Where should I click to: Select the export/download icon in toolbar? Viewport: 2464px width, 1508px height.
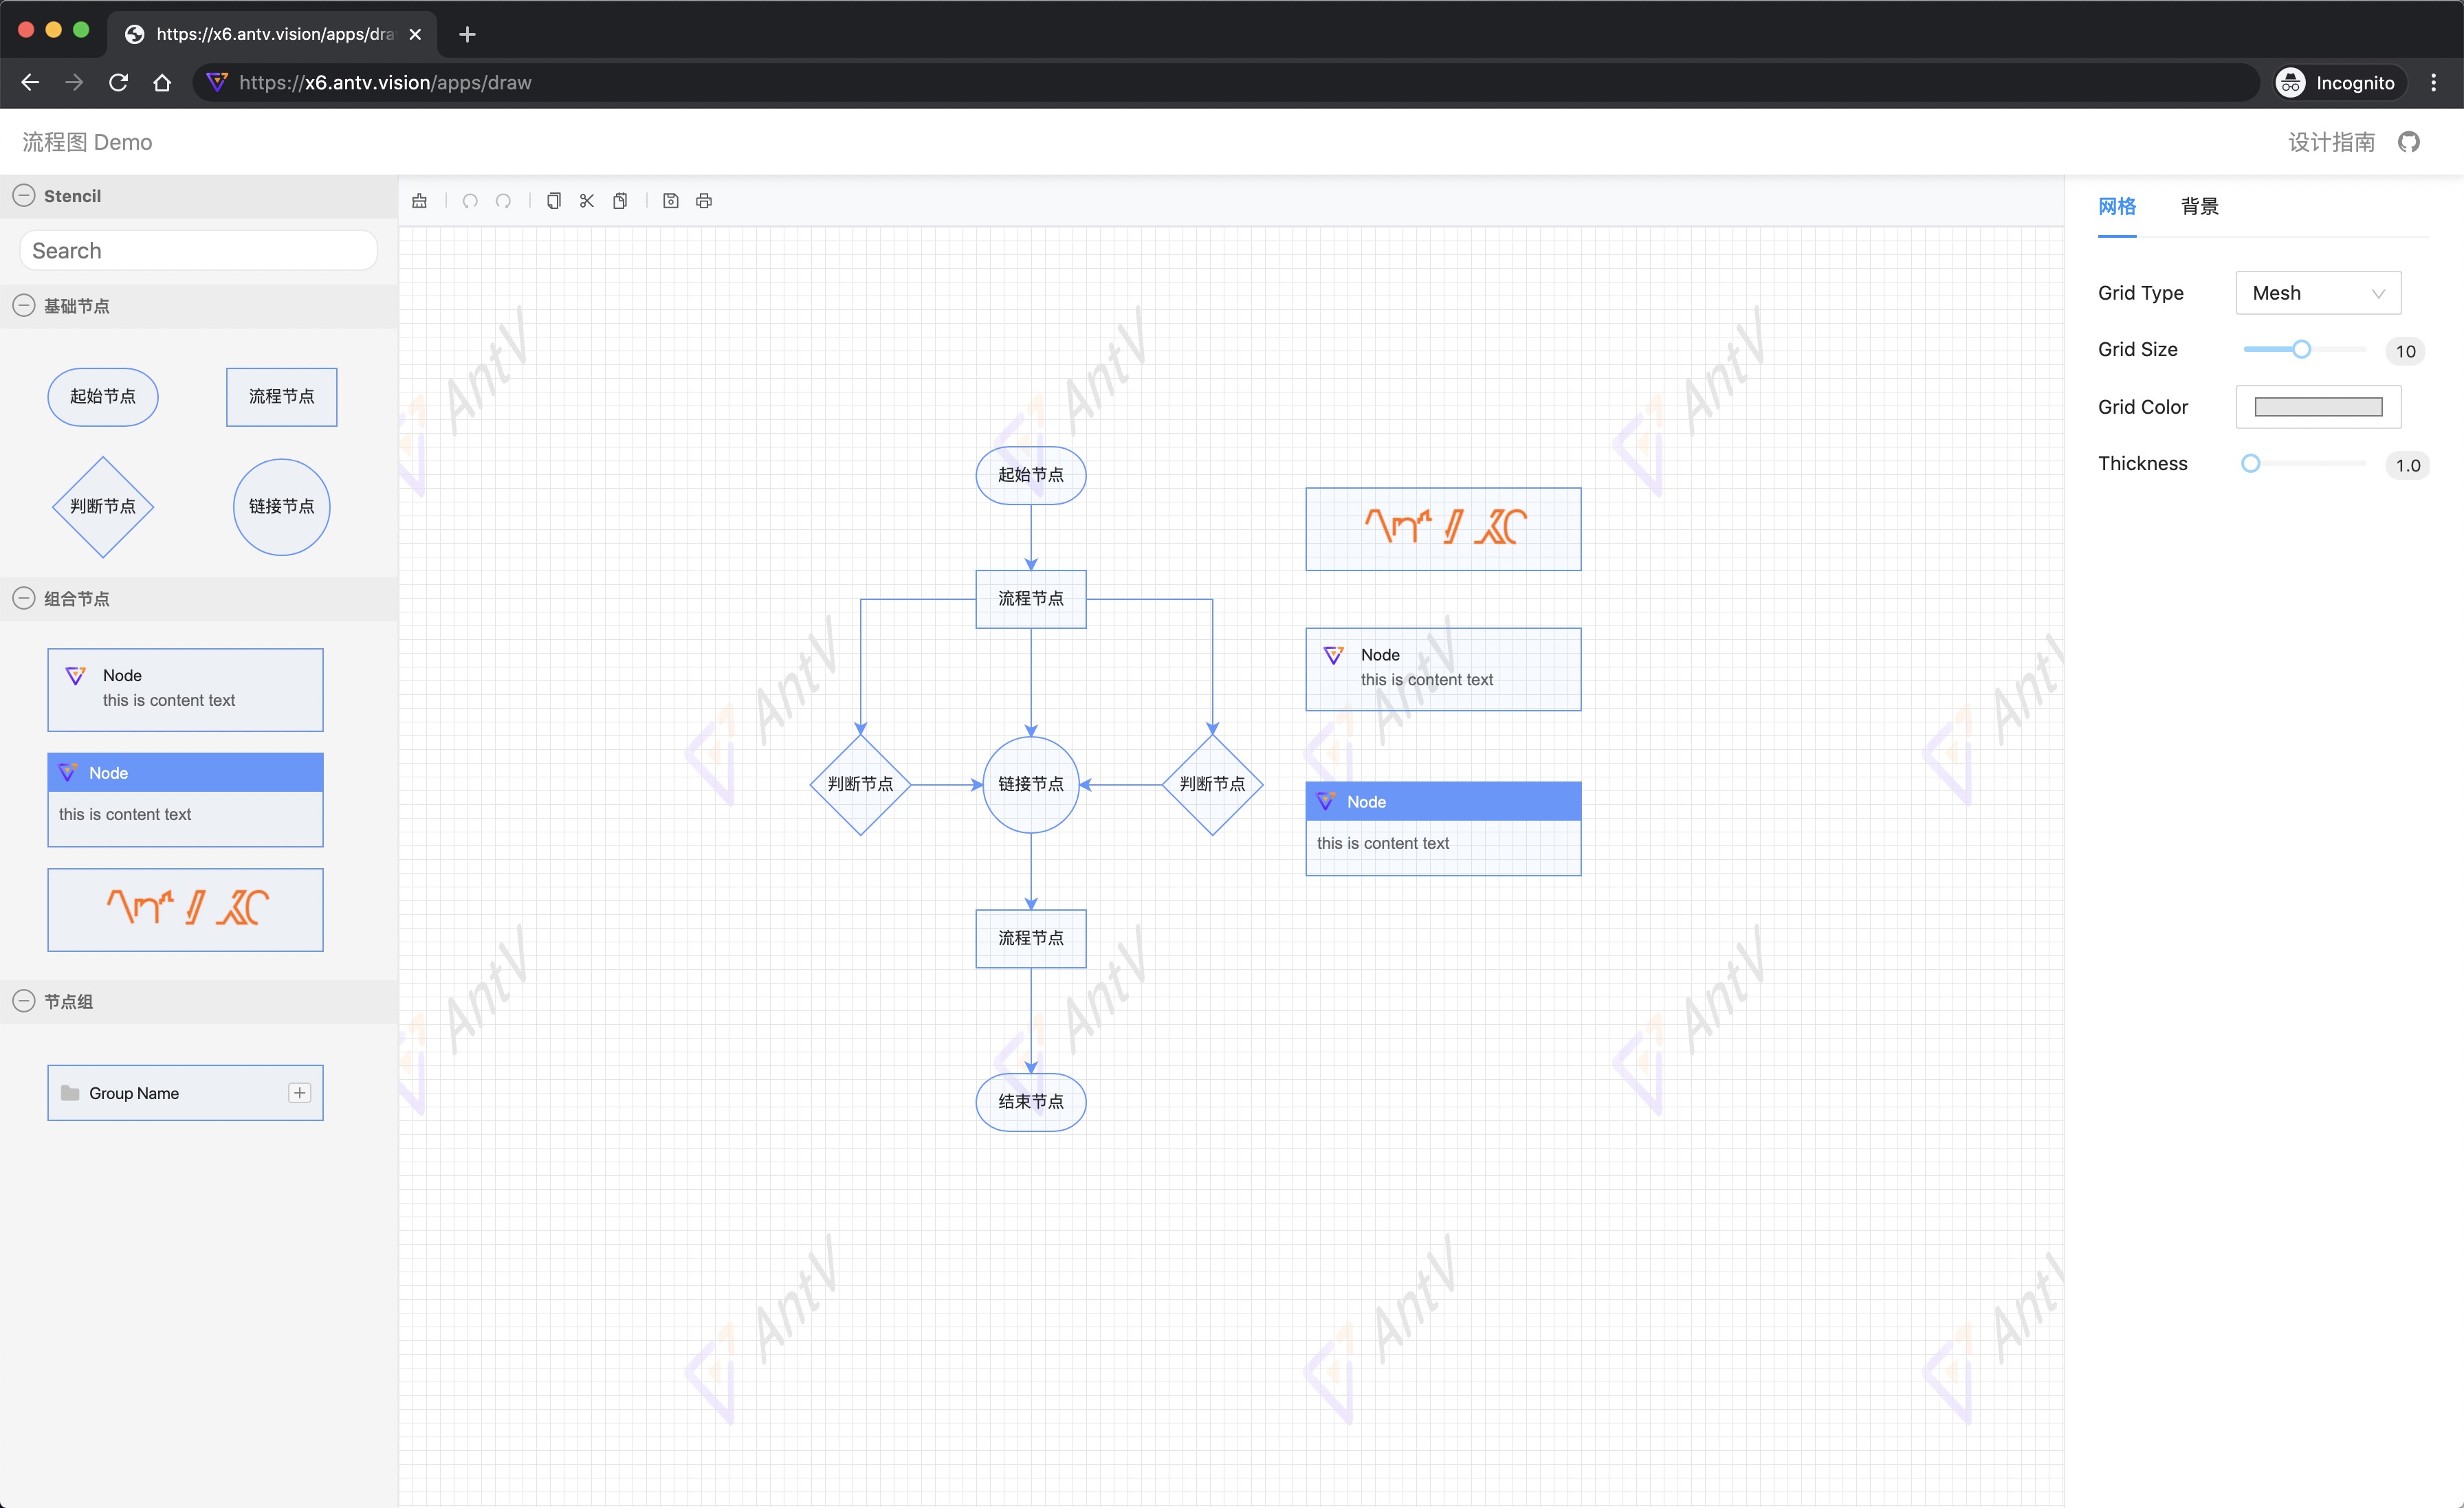(x=669, y=201)
